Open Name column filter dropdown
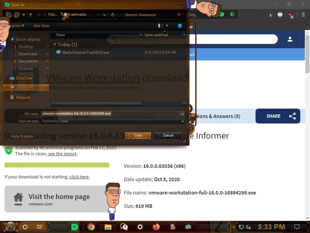310x233 pixels. pyautogui.click(x=140, y=35)
